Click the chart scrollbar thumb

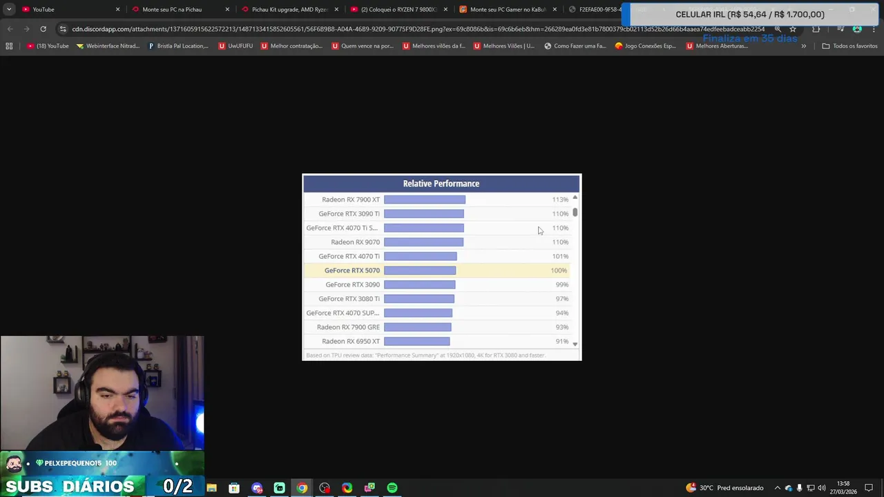click(575, 212)
